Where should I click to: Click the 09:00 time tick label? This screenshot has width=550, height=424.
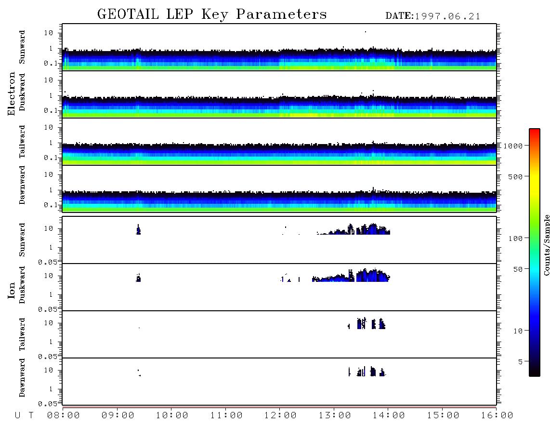(118, 415)
